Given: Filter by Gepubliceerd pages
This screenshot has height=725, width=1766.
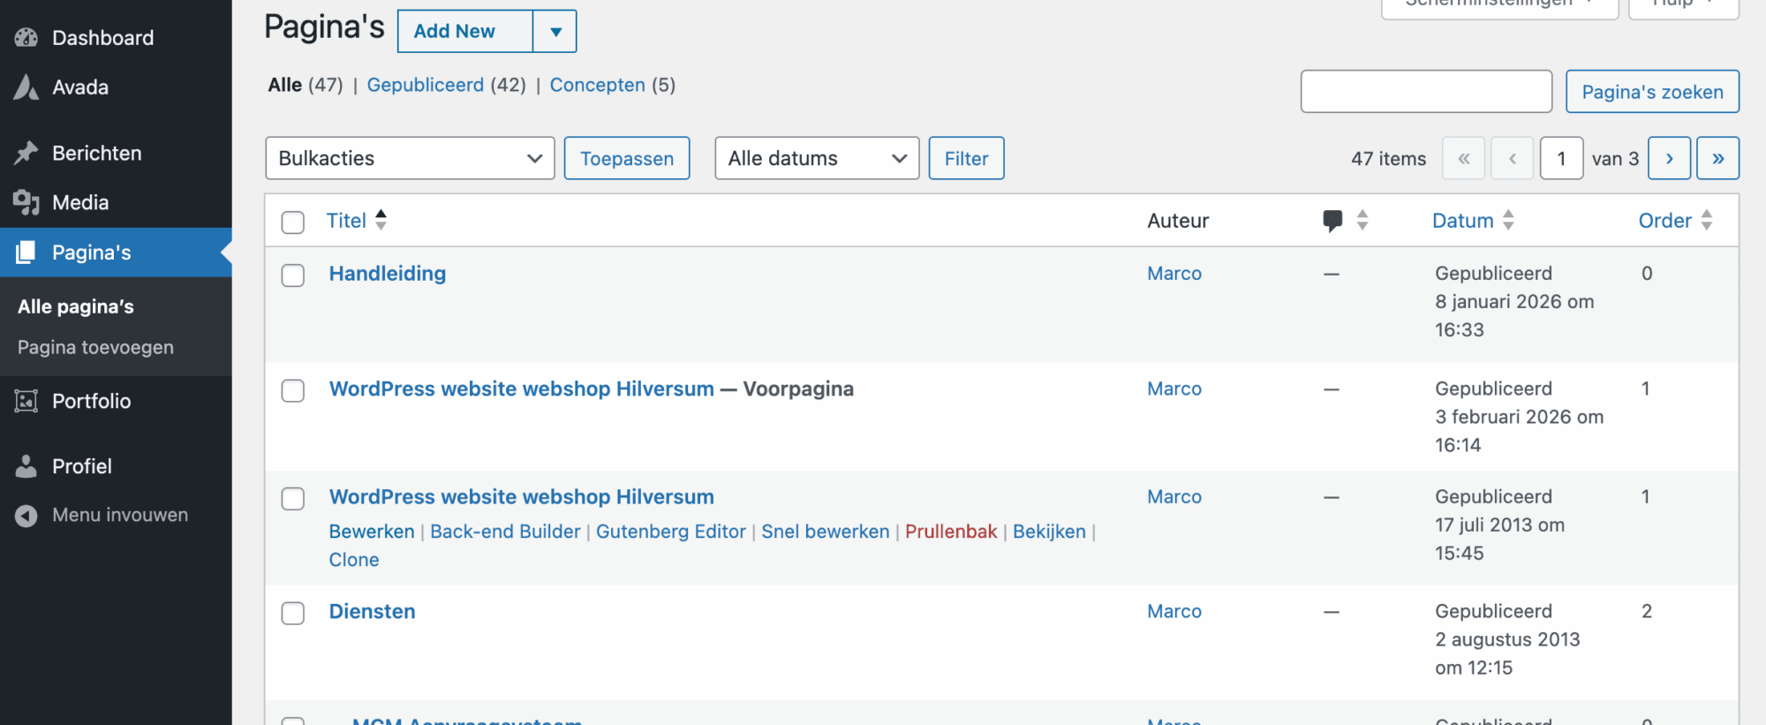Looking at the screenshot, I should click(x=426, y=85).
